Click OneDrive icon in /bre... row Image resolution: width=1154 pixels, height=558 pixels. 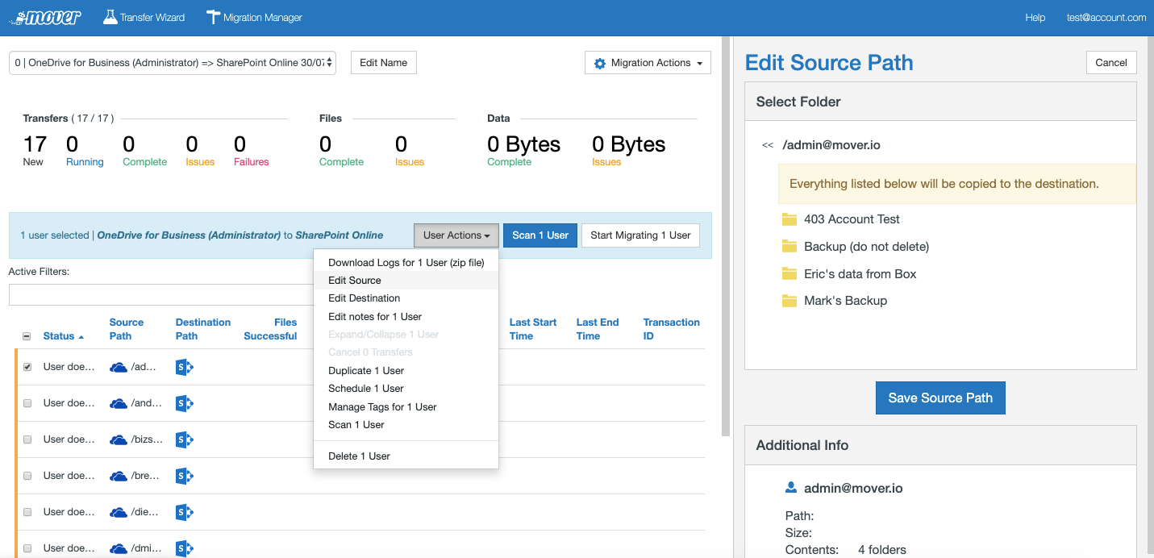[x=119, y=477]
